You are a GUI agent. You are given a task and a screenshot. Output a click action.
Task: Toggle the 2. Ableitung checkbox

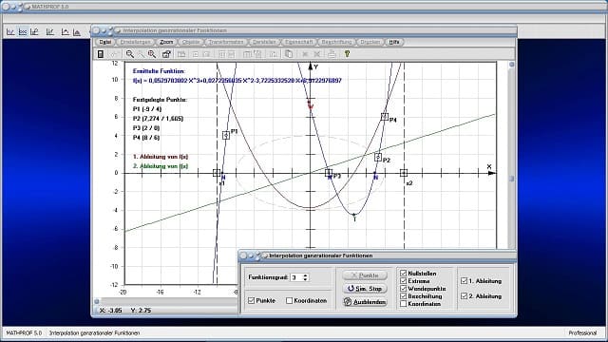465,295
